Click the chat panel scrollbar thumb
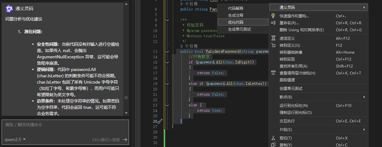The image size is (382, 147). 126,97
